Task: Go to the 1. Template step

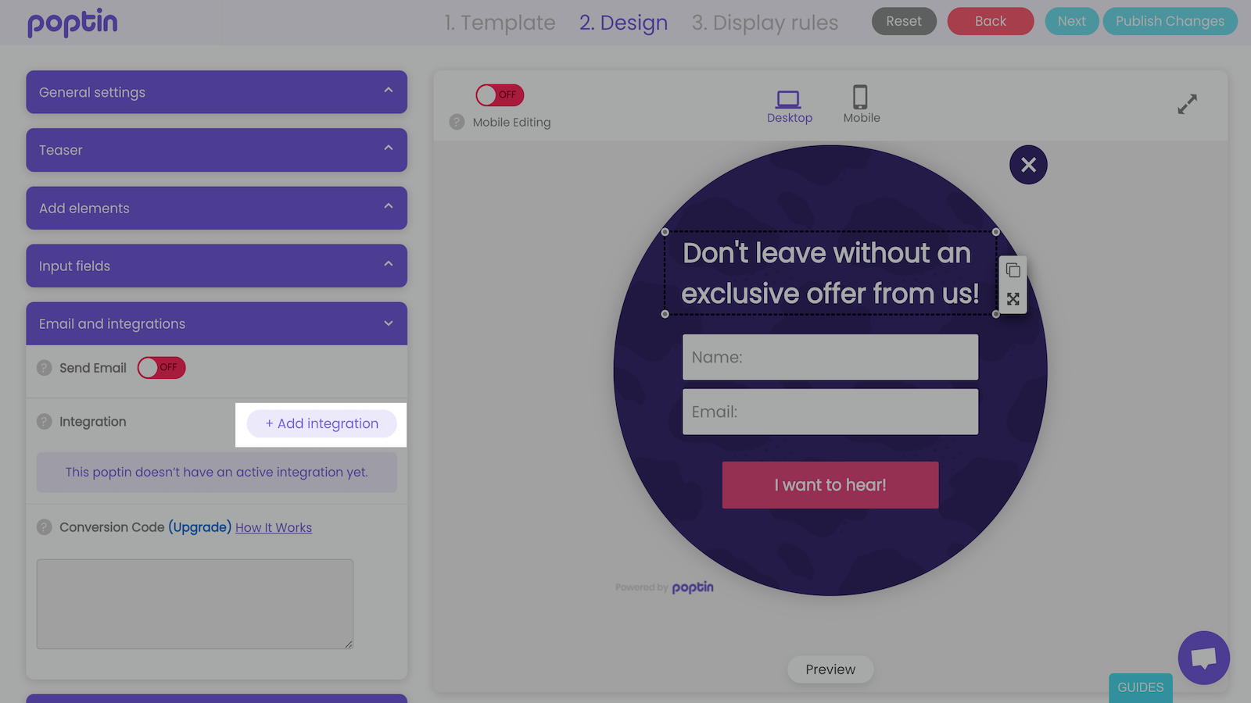Action: coord(500,23)
